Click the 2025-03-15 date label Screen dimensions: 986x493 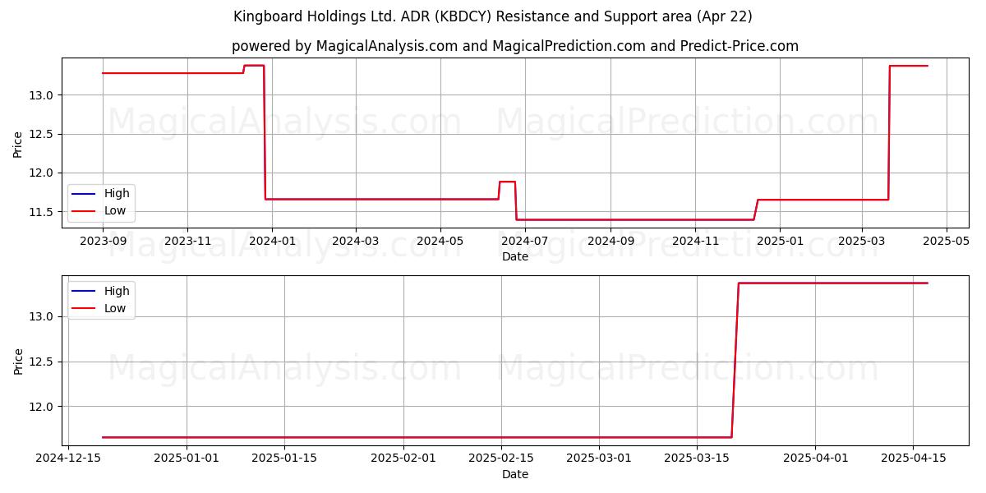(697, 458)
